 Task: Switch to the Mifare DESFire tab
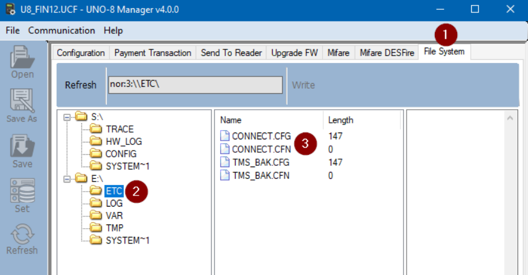[x=387, y=53]
